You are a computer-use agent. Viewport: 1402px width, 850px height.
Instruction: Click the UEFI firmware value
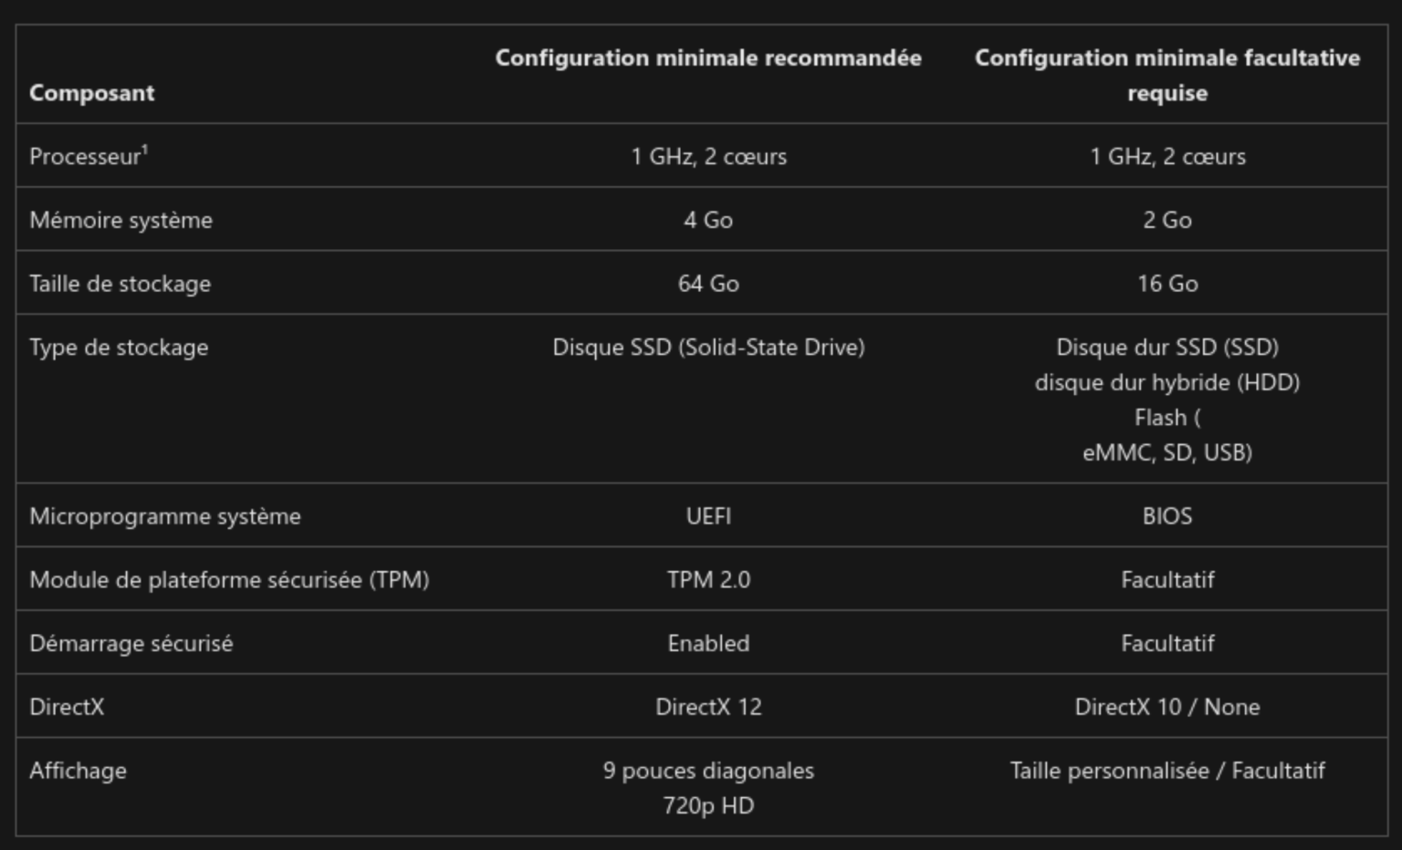pyautogui.click(x=708, y=516)
